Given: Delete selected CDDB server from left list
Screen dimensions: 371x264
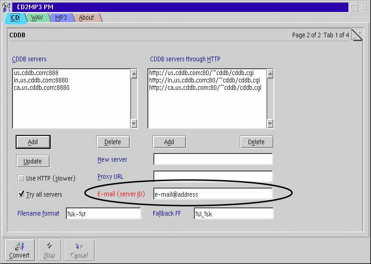Looking at the screenshot, I should 113,142.
